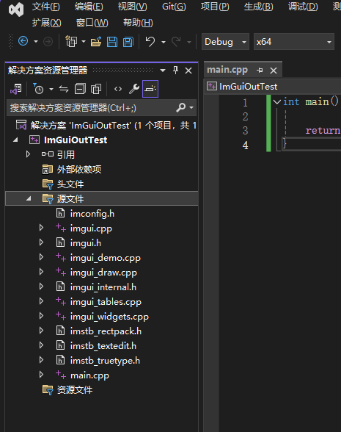341x432 pixels.
Task: Open the 文件(F) menu
Action: click(46, 7)
